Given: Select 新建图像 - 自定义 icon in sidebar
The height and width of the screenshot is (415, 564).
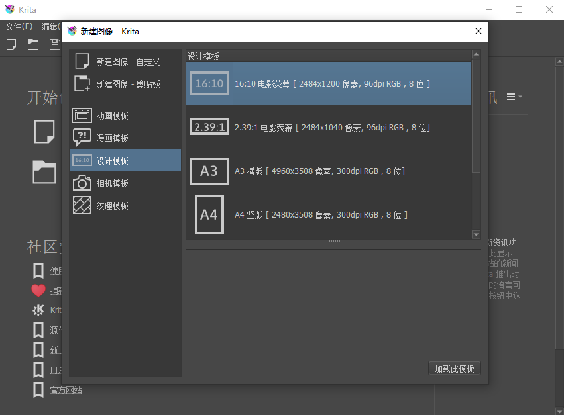Looking at the screenshot, I should coord(82,61).
